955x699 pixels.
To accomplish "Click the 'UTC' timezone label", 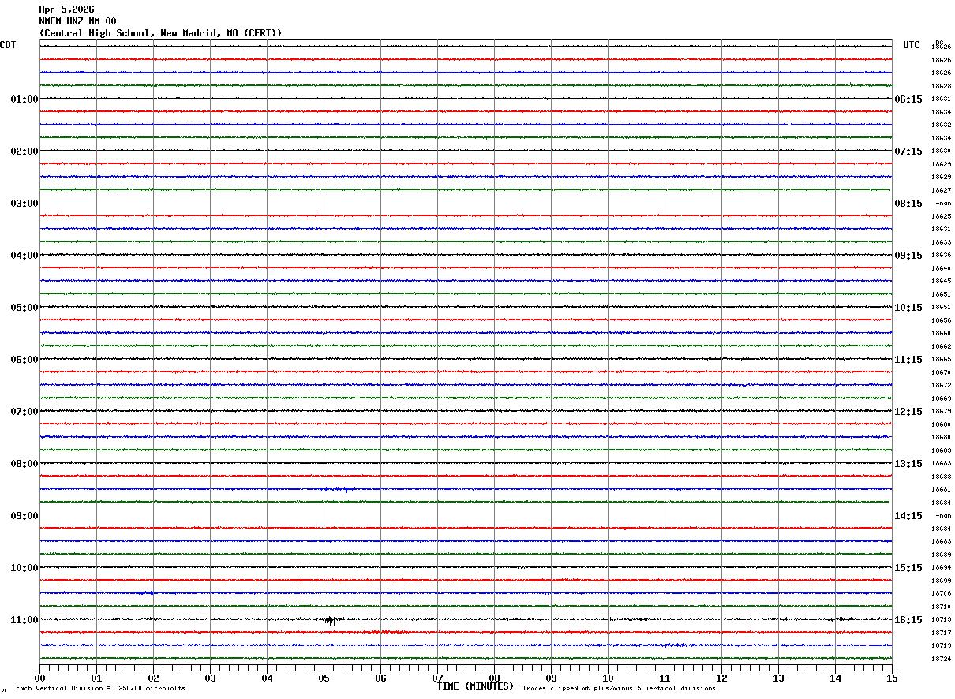I will point(912,45).
